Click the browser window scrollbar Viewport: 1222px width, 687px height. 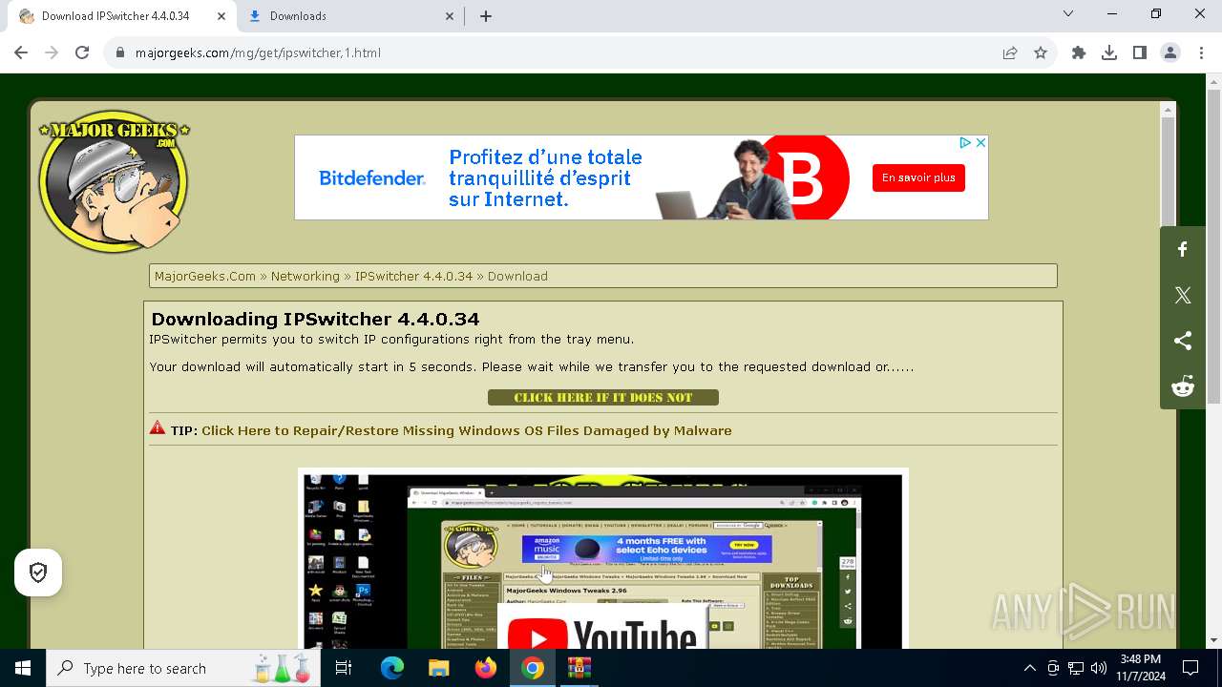tap(1213, 246)
